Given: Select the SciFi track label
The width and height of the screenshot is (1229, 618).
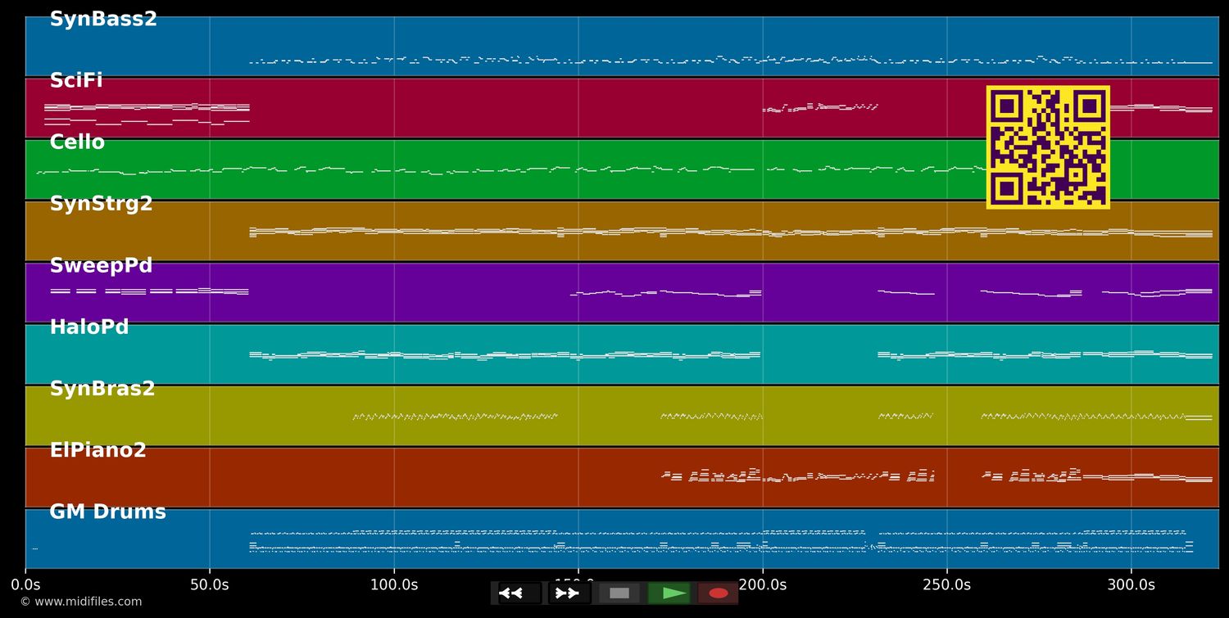Looking at the screenshot, I should pos(76,81).
